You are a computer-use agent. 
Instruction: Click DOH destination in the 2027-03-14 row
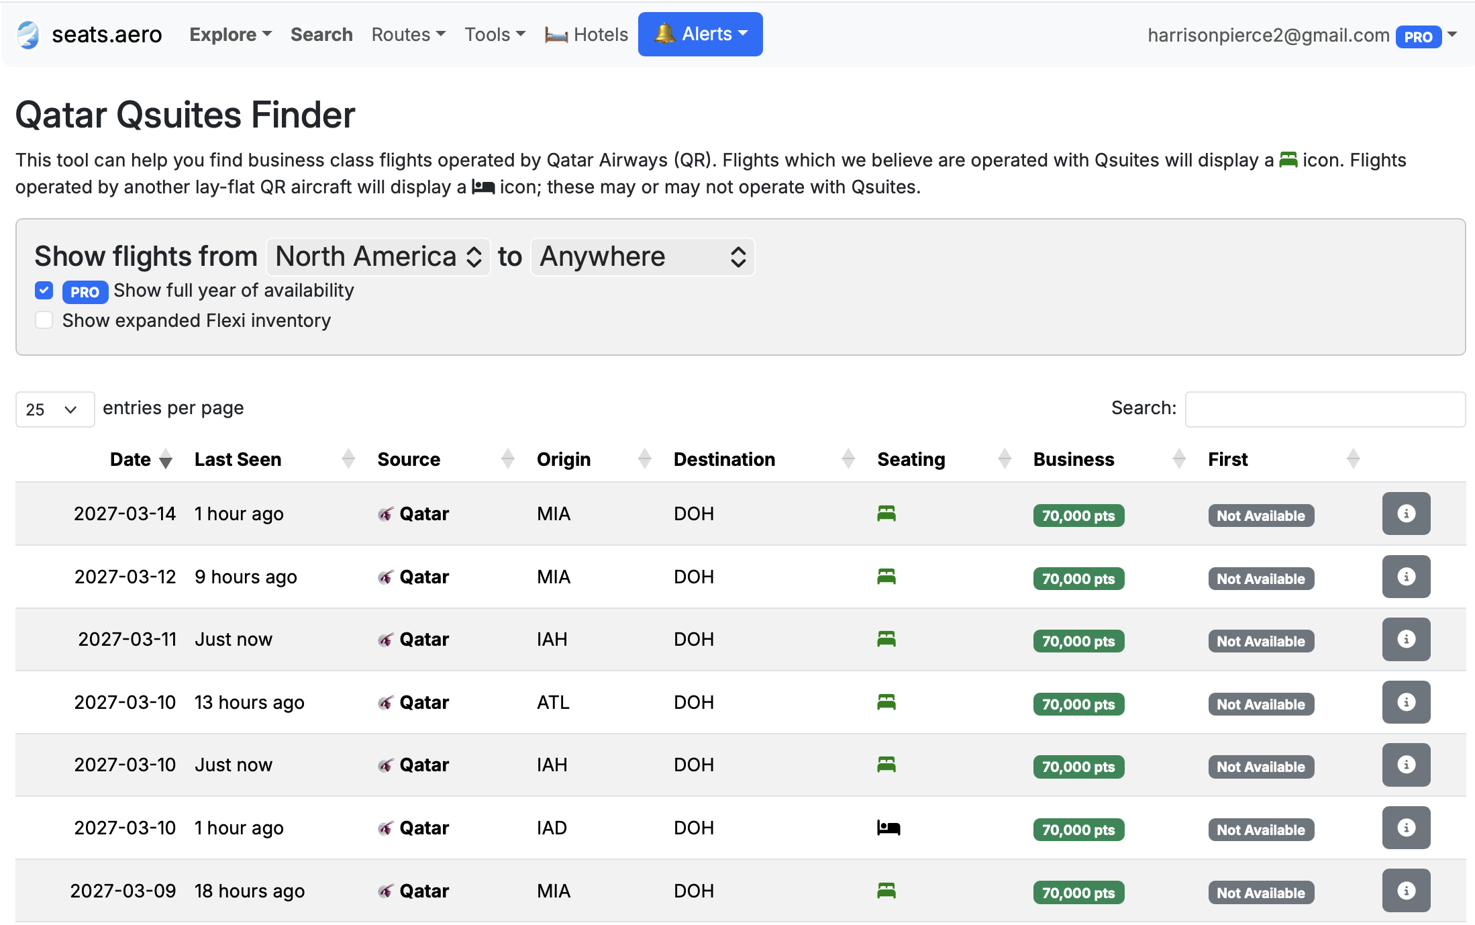694,514
